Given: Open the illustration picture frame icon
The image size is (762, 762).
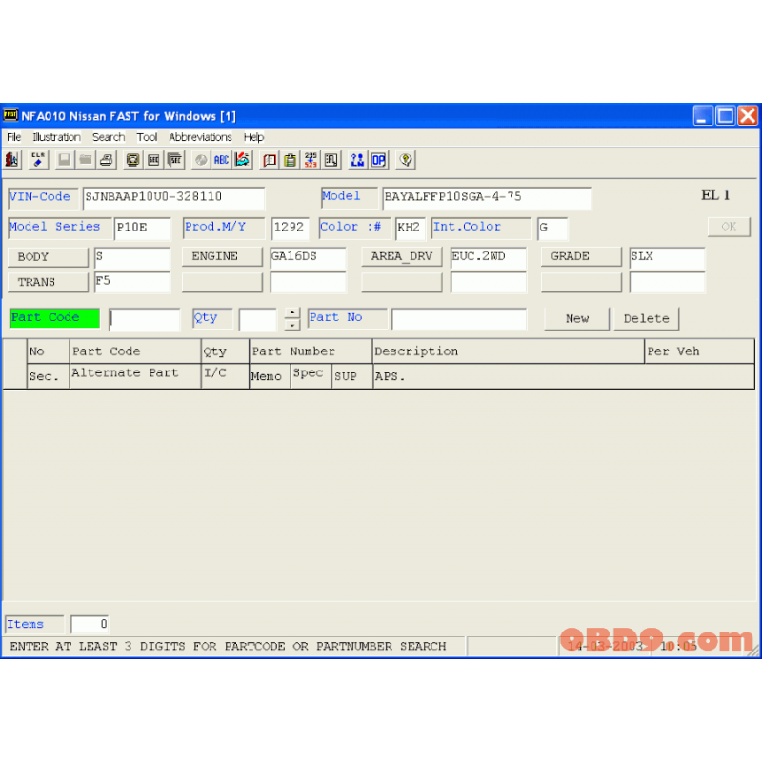Looking at the screenshot, I should pyautogui.click(x=132, y=160).
